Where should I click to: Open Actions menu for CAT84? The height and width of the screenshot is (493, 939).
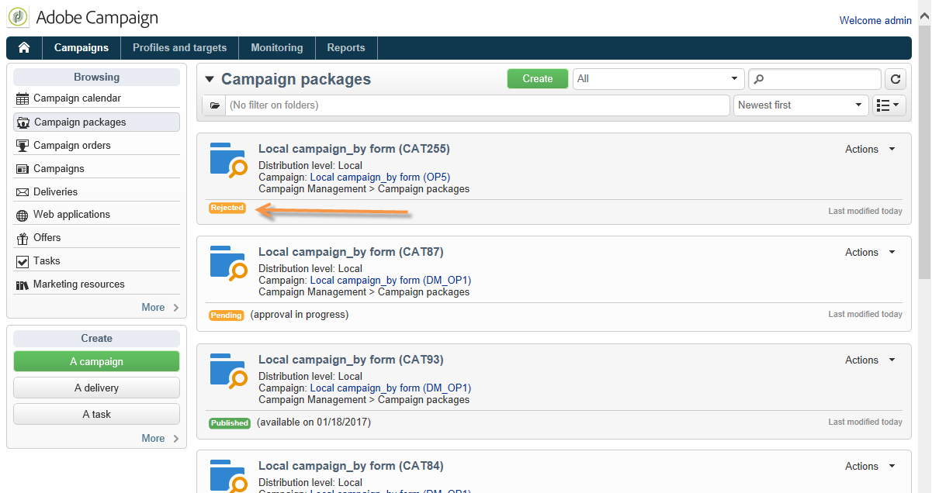pyautogui.click(x=870, y=466)
